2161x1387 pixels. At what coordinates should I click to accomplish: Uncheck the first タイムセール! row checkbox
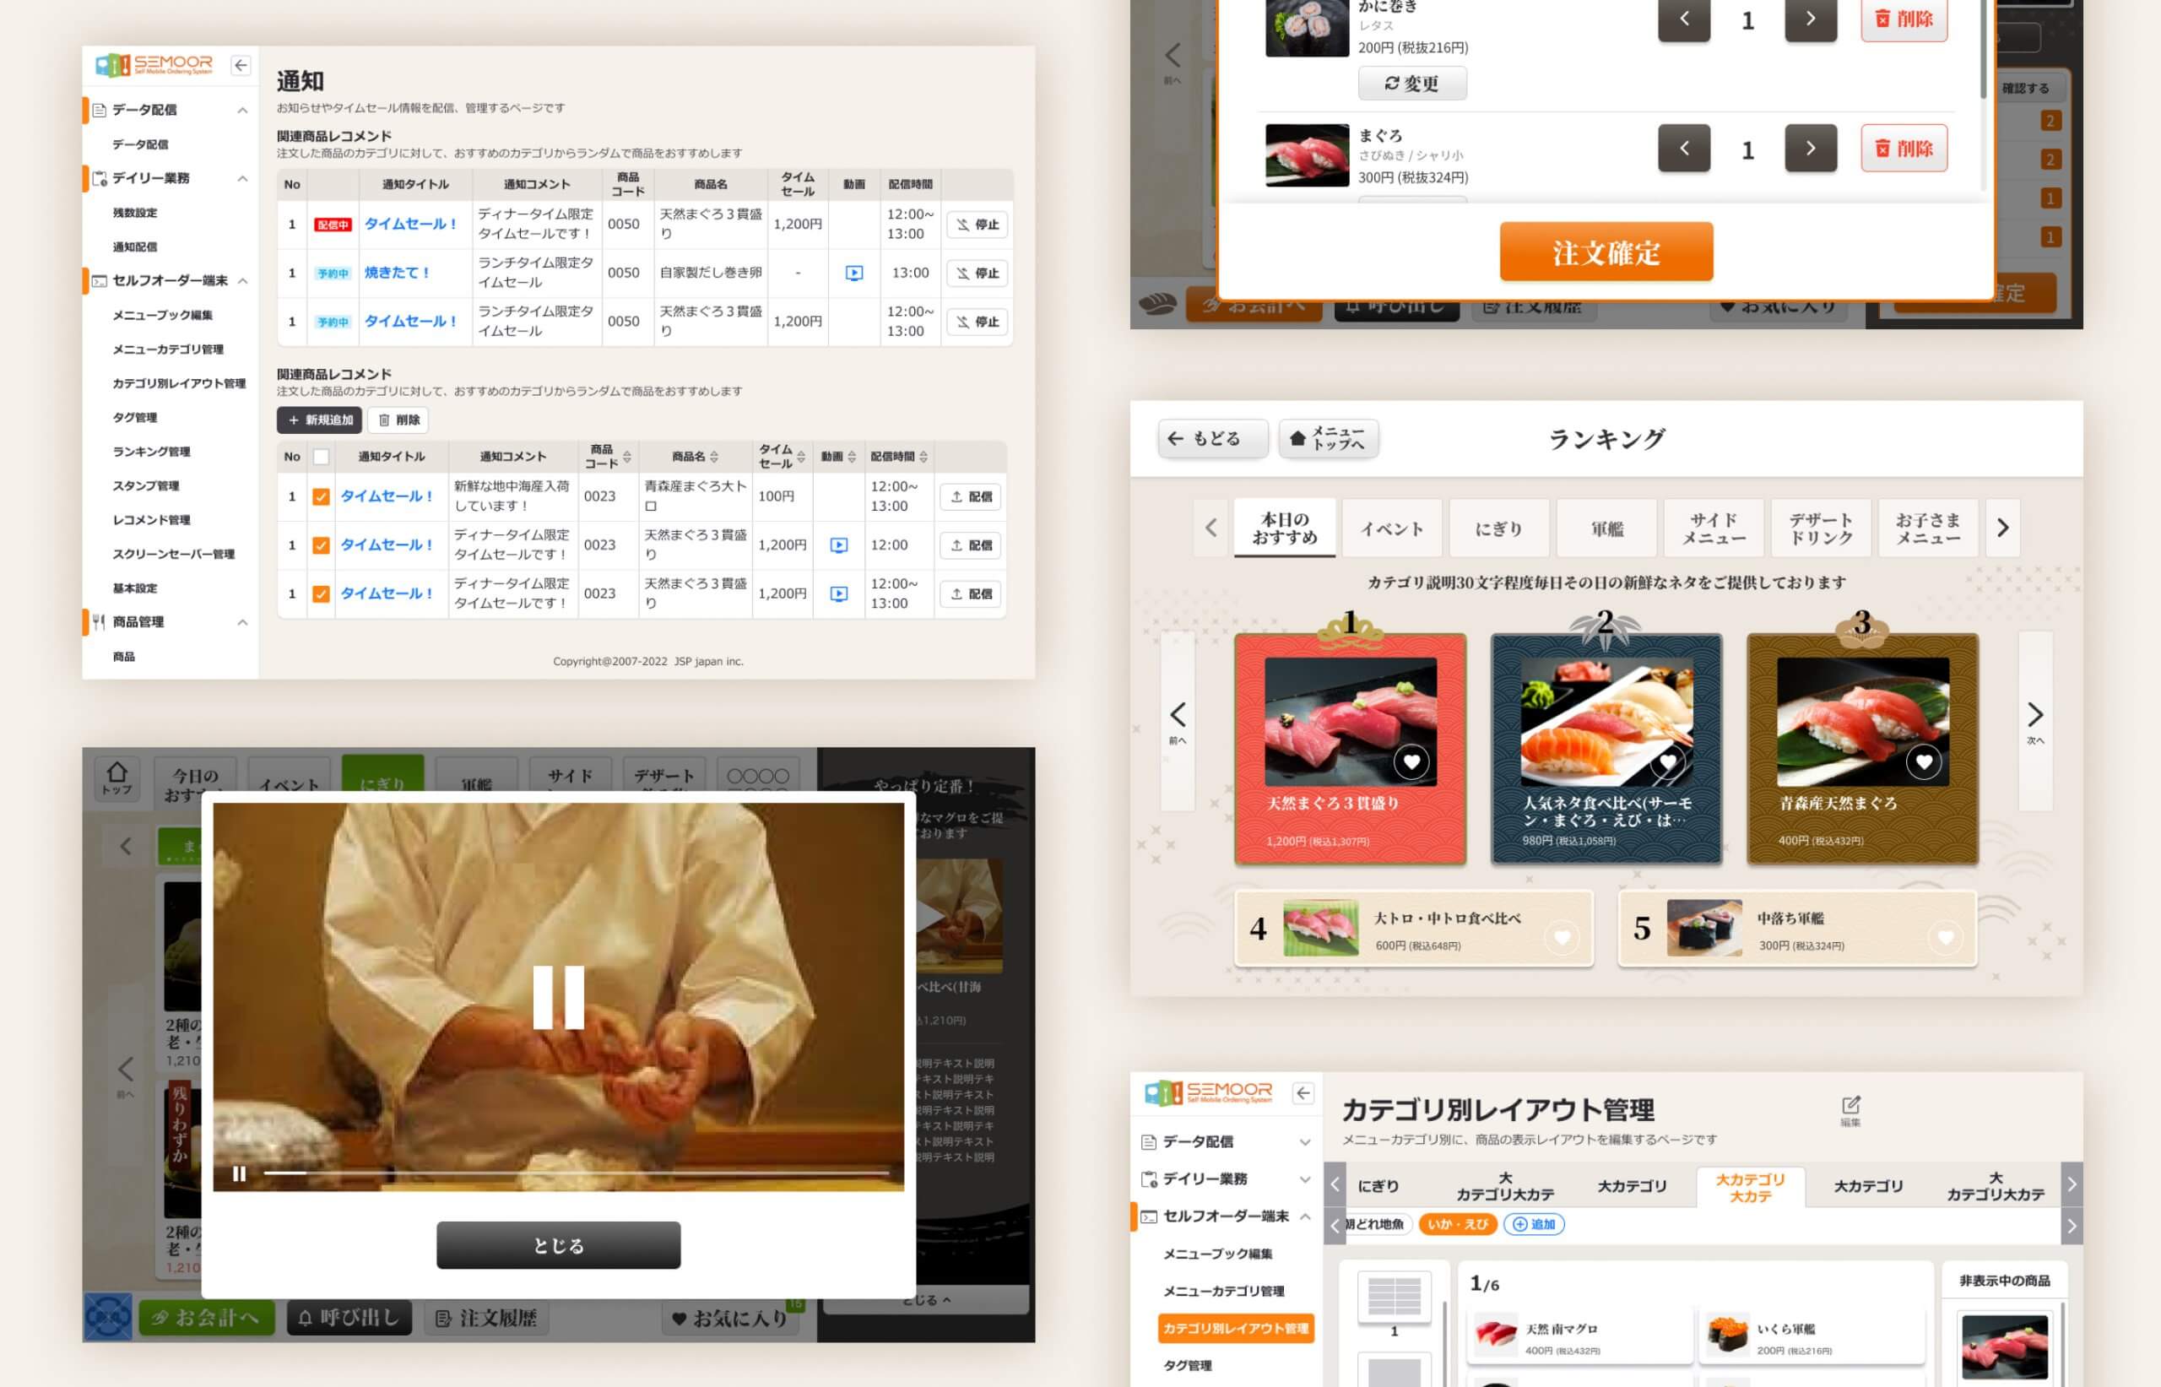tap(322, 496)
